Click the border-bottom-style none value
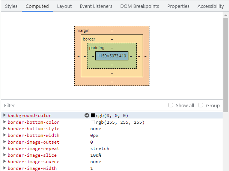The image size is (229, 171). pos(96,129)
